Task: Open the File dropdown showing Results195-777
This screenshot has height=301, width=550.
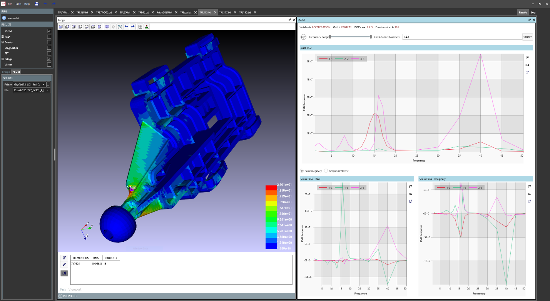Action: tap(32, 90)
